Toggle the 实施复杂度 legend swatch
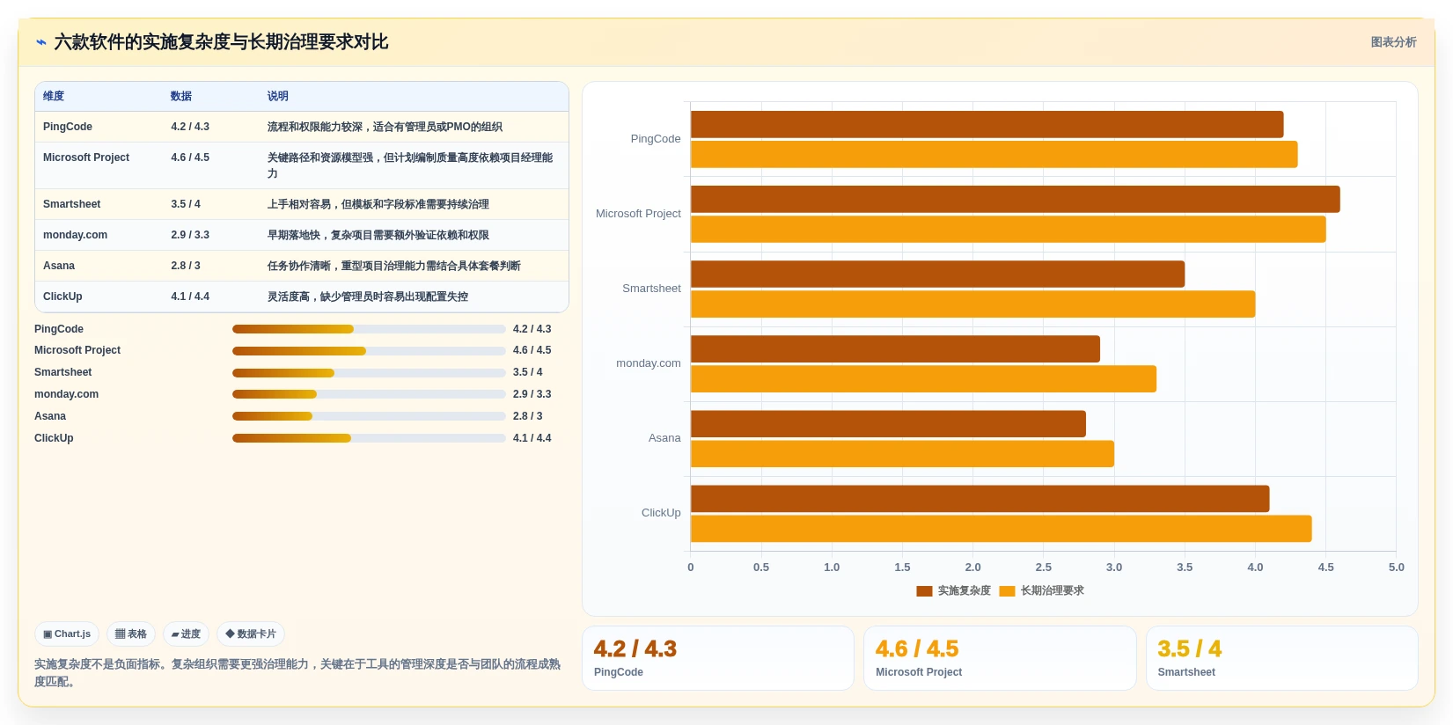 pyautogui.click(x=924, y=591)
